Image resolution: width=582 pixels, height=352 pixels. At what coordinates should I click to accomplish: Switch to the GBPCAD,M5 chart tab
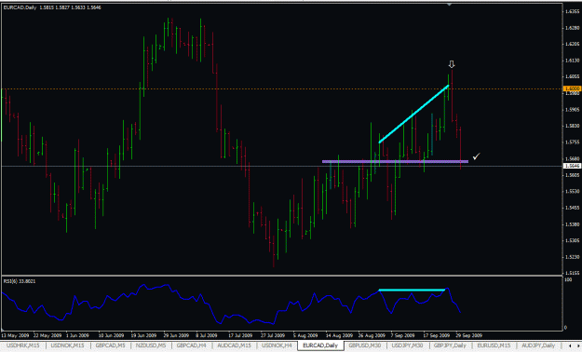click(110, 345)
